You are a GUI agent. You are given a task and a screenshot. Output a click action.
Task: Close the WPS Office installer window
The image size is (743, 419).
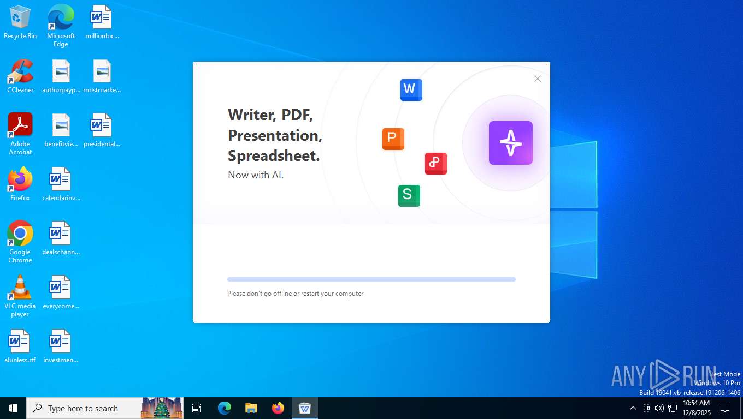[x=538, y=79]
